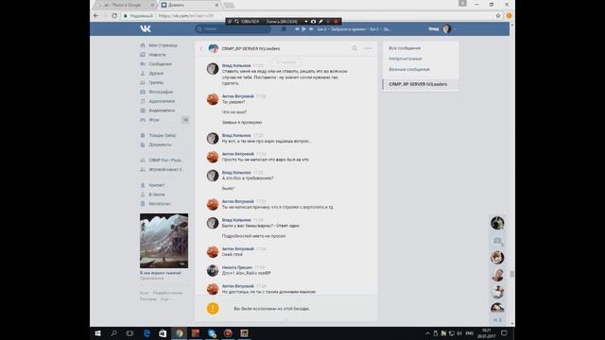Reload the page with browser refresh button

pyautogui.click(x=114, y=16)
